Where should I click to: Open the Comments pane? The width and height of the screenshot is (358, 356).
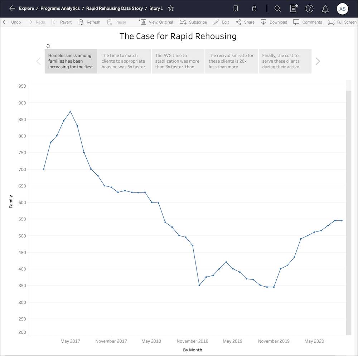(x=308, y=22)
